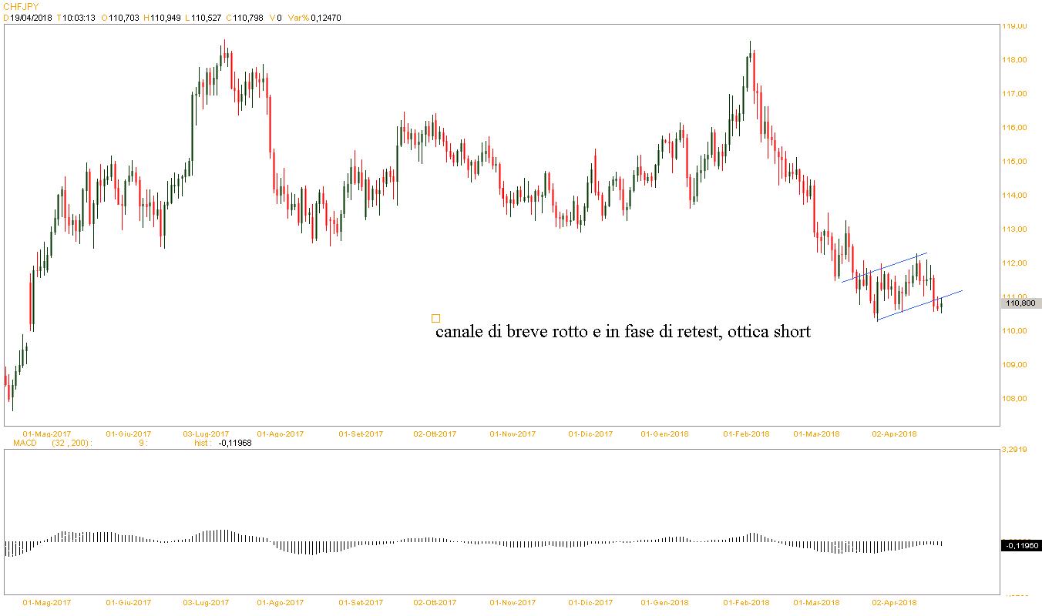Click 02-Ott-2017 on the MACD panel date axis
Viewport: 1042px width, 616px height.
(435, 603)
